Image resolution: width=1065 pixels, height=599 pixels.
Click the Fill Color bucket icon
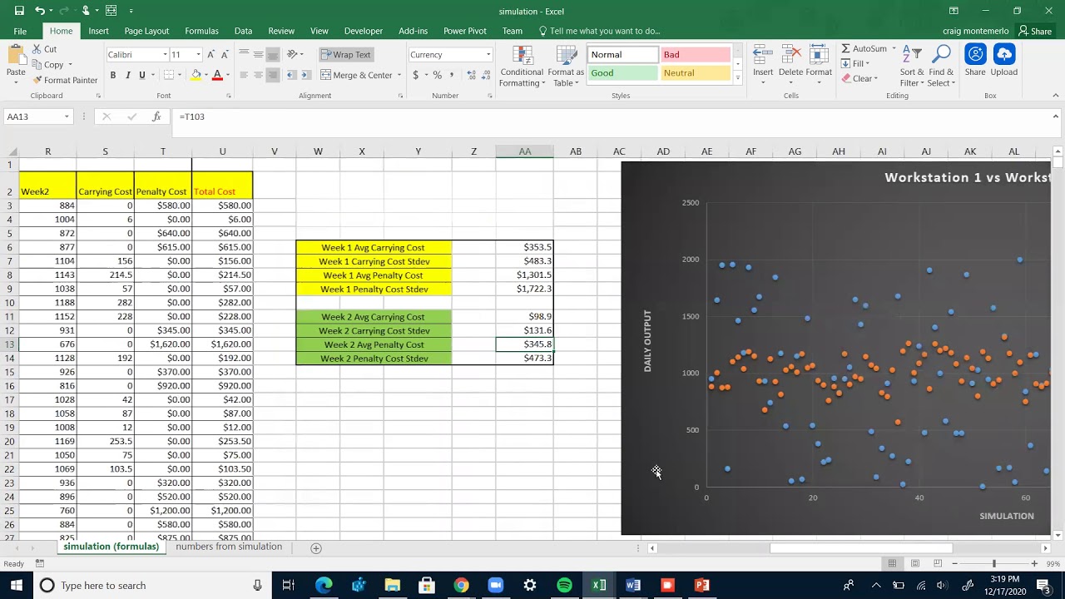pos(196,75)
